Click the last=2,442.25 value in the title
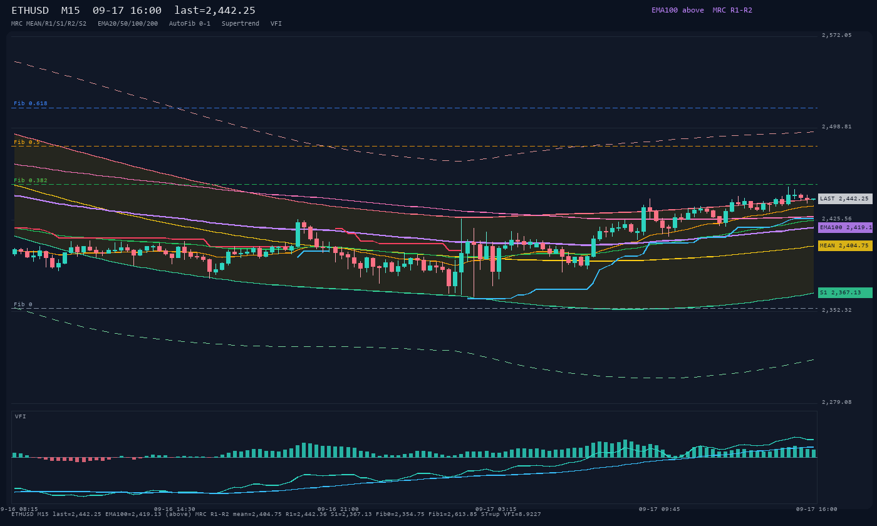This screenshot has width=877, height=526. point(215,11)
